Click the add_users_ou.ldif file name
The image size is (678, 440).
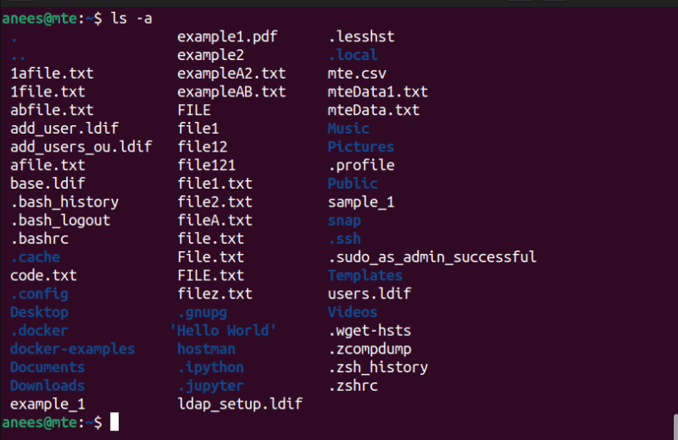click(x=81, y=146)
